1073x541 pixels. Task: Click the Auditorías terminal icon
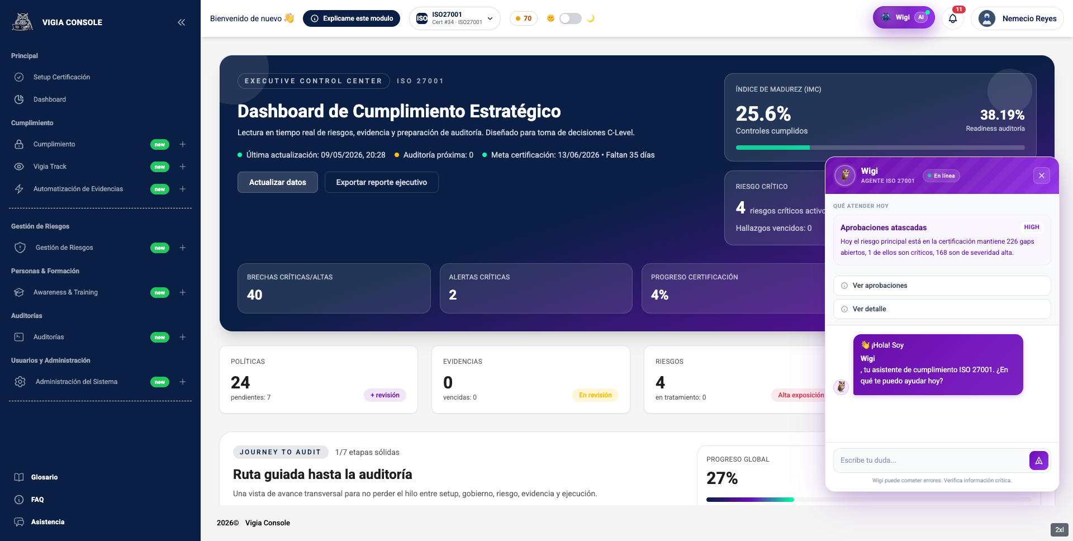coord(19,337)
